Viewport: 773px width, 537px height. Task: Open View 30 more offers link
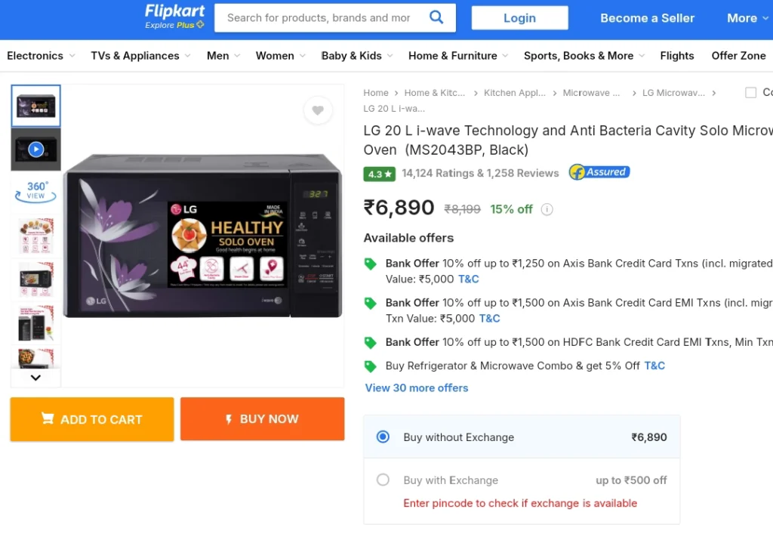tap(417, 388)
